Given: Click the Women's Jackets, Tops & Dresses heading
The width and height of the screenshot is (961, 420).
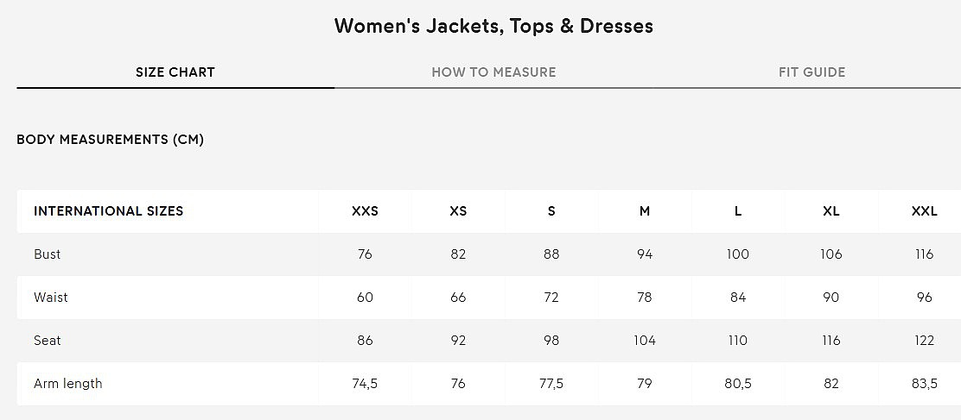Looking at the screenshot, I should click(493, 26).
